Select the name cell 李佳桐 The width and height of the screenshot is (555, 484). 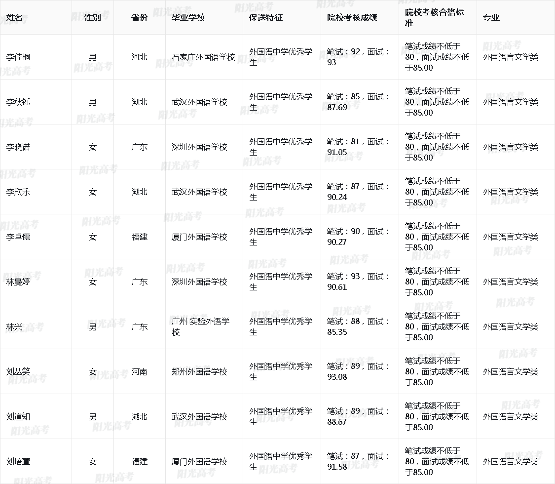(18, 57)
